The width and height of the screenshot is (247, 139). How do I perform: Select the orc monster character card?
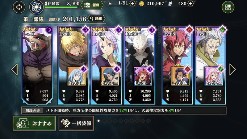(x=37, y=65)
